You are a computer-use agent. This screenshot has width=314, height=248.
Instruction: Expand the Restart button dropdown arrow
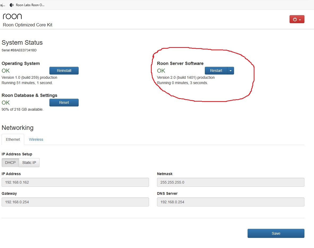pyautogui.click(x=231, y=71)
